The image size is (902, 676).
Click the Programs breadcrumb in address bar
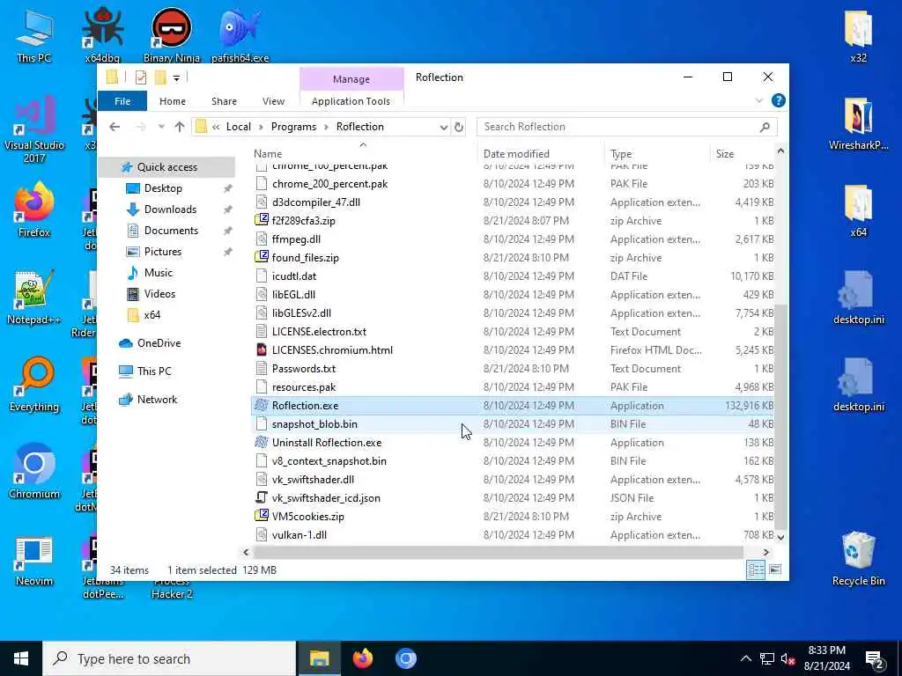click(293, 127)
